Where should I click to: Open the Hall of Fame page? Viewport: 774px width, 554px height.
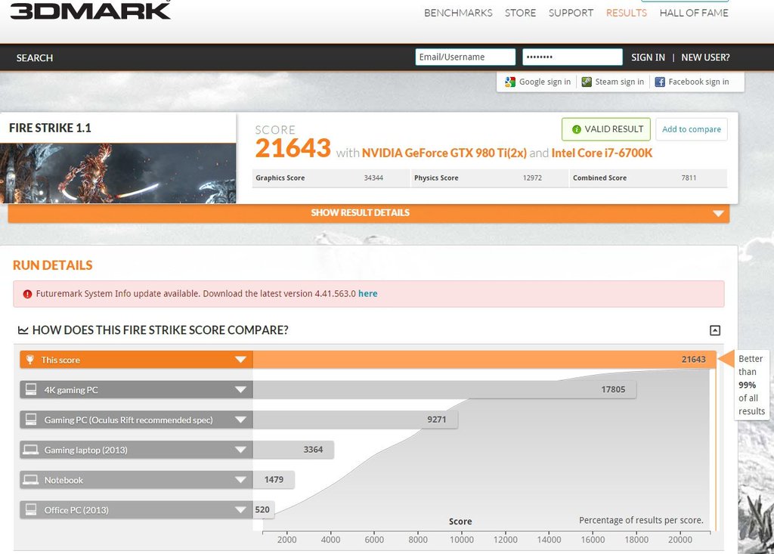coord(694,13)
